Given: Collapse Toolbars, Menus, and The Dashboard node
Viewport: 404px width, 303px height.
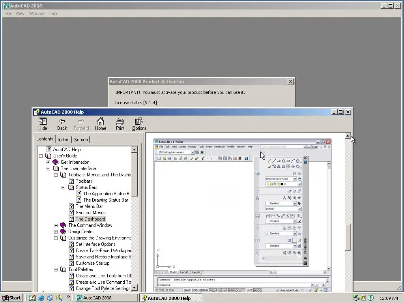Looking at the screenshot, I should [x=56, y=175].
